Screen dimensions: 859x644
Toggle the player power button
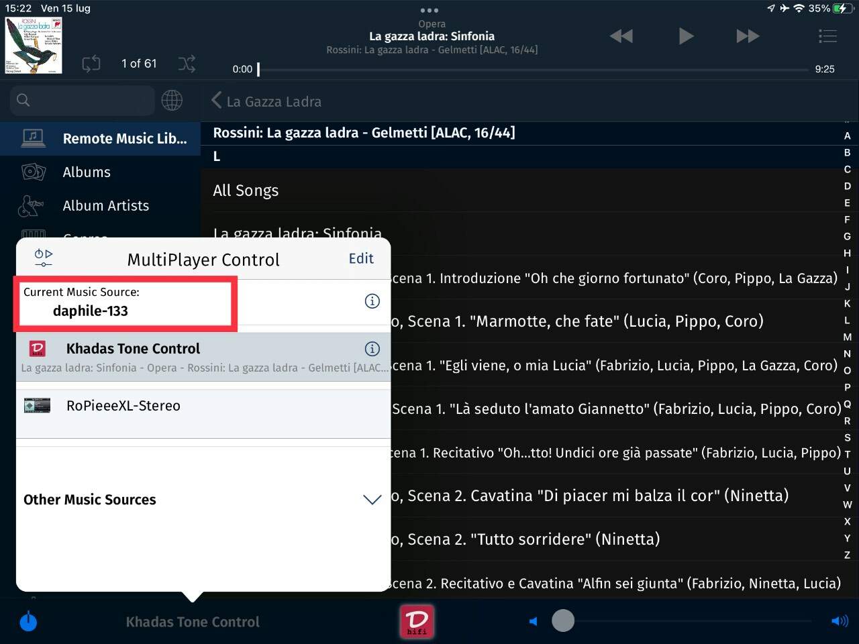click(28, 622)
